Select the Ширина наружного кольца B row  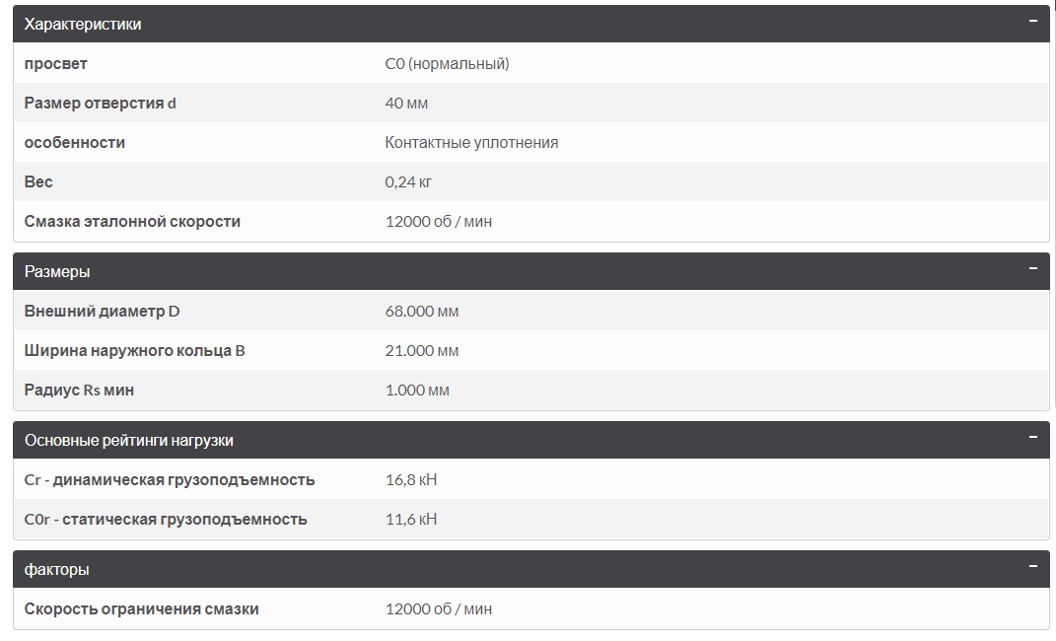(135, 351)
